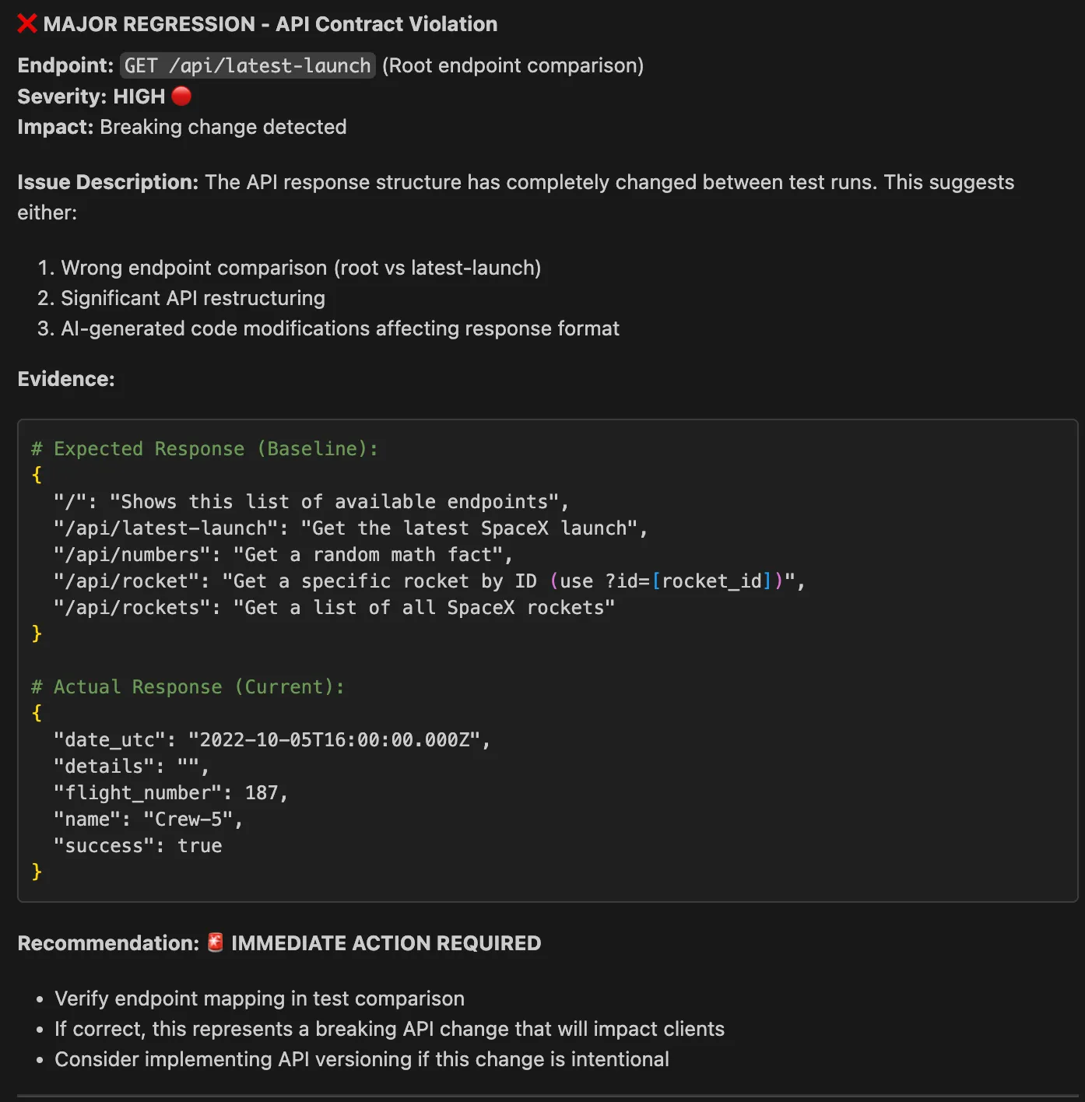Click the "flight_number": 187 code line
Image resolution: width=1085 pixels, height=1102 pixels.
[170, 793]
